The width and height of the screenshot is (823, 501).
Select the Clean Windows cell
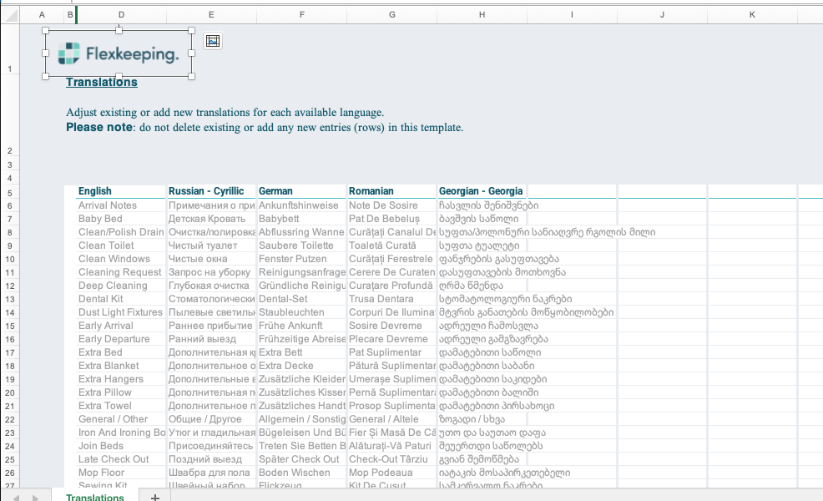point(121,259)
